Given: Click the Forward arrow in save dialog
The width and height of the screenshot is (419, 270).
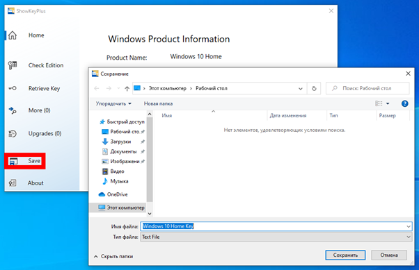Looking at the screenshot, I should point(109,88).
